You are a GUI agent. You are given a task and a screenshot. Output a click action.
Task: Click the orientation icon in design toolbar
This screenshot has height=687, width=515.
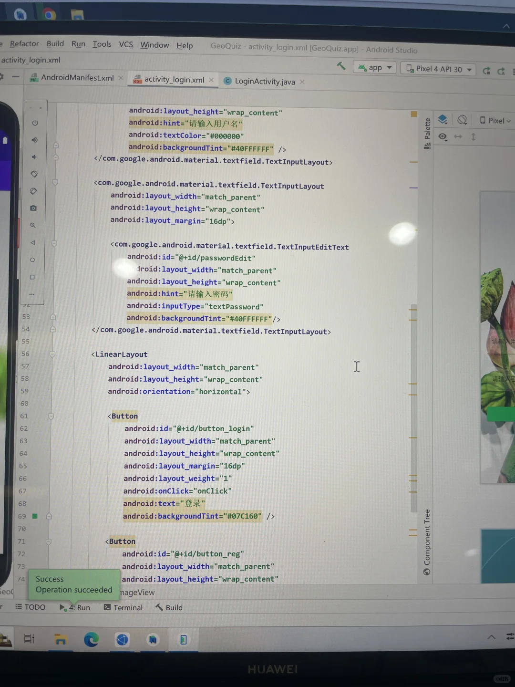point(462,120)
